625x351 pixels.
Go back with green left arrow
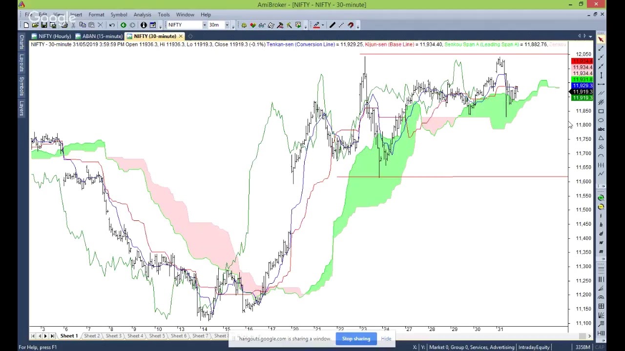pos(123,25)
